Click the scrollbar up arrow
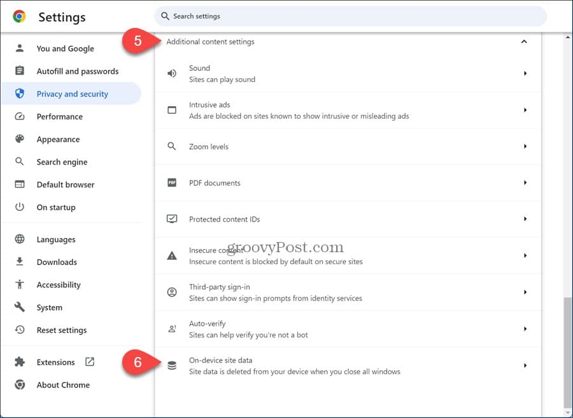This screenshot has height=418, width=573. [x=567, y=37]
